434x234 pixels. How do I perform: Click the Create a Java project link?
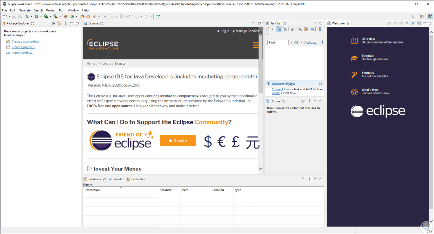click(x=25, y=42)
